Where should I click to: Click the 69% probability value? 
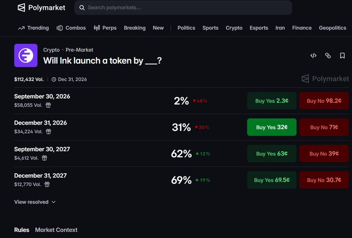tap(181, 180)
